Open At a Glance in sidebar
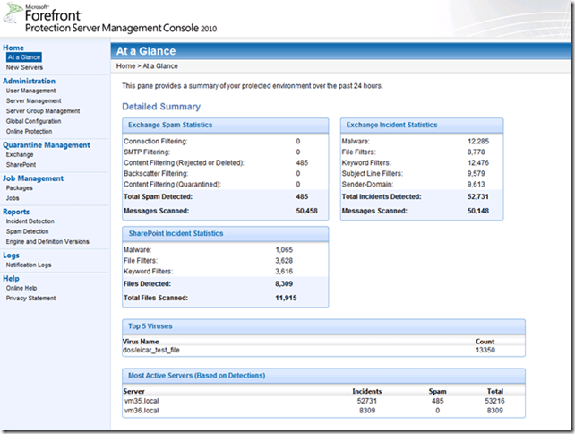 point(23,57)
